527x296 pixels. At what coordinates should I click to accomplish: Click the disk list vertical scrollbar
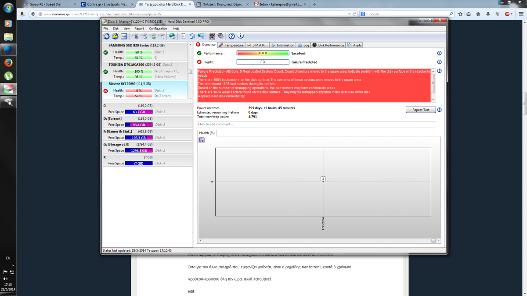pos(190,72)
